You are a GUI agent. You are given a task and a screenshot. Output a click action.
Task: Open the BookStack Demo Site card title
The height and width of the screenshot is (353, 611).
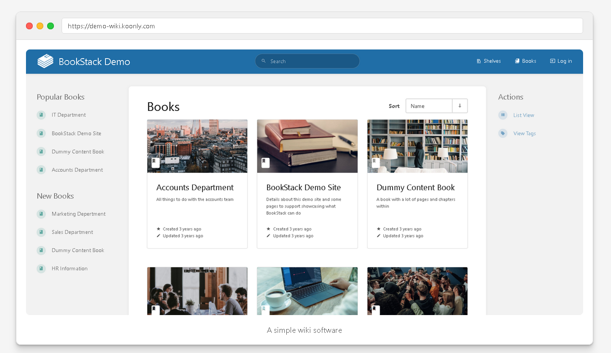(x=304, y=187)
